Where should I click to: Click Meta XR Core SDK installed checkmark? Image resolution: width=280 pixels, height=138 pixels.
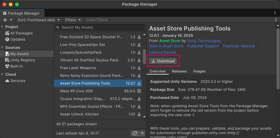point(139,91)
